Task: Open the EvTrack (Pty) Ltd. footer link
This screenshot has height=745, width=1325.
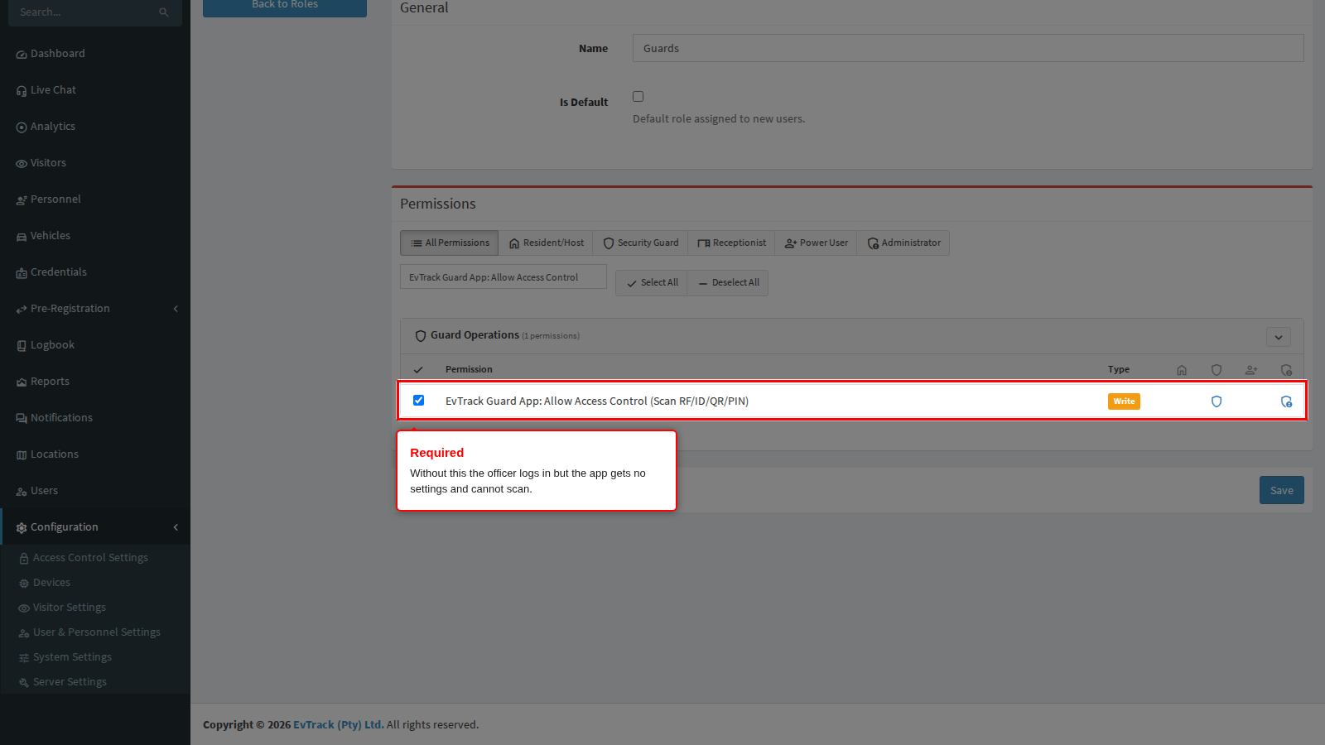Action: tap(338, 725)
